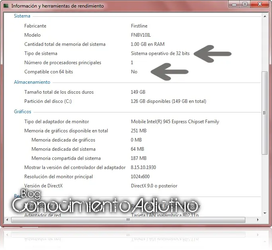
Task: Click the 64 MB value
Action: [x=137, y=149]
